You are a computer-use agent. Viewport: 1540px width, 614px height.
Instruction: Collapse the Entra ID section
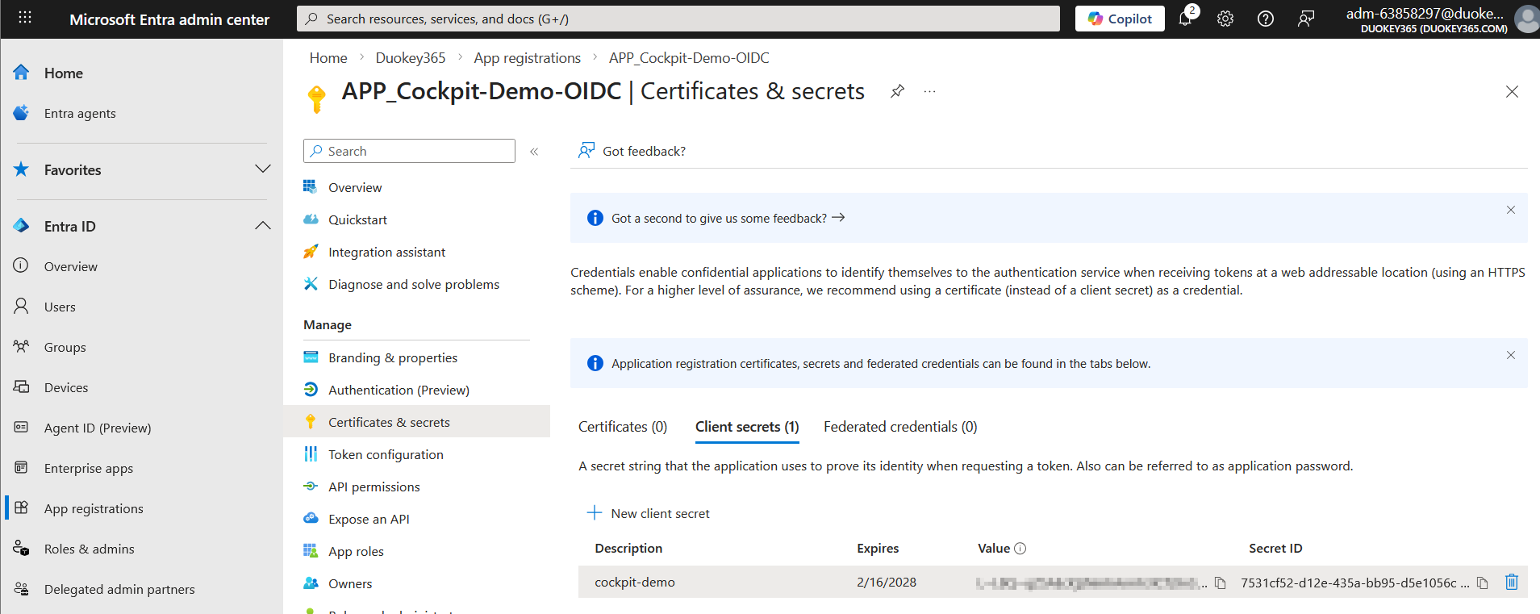point(262,226)
